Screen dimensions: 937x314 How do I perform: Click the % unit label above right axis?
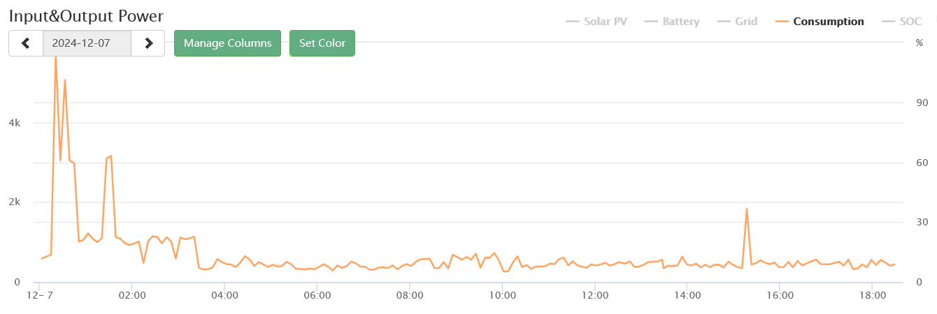point(919,43)
